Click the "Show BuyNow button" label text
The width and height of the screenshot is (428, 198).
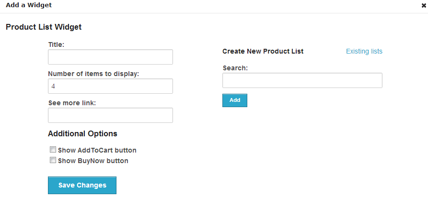[93, 161]
